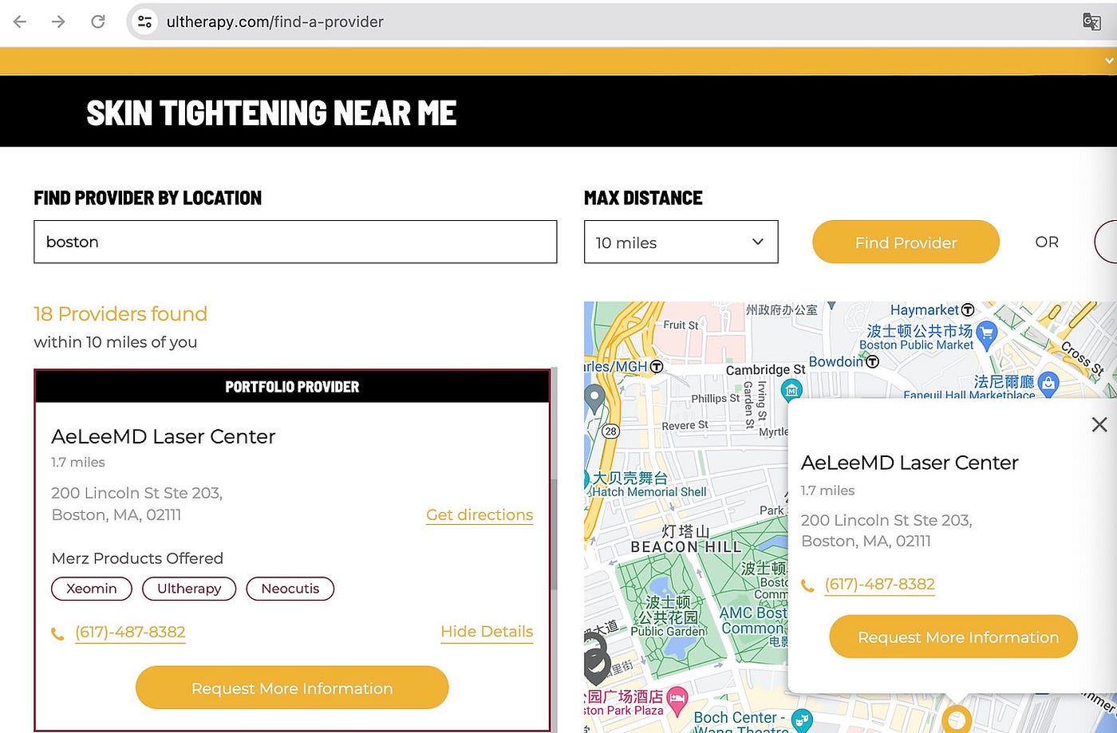Image resolution: width=1117 pixels, height=733 pixels.
Task: Call (617)-487-8382 from the provider card
Action: [130, 633]
